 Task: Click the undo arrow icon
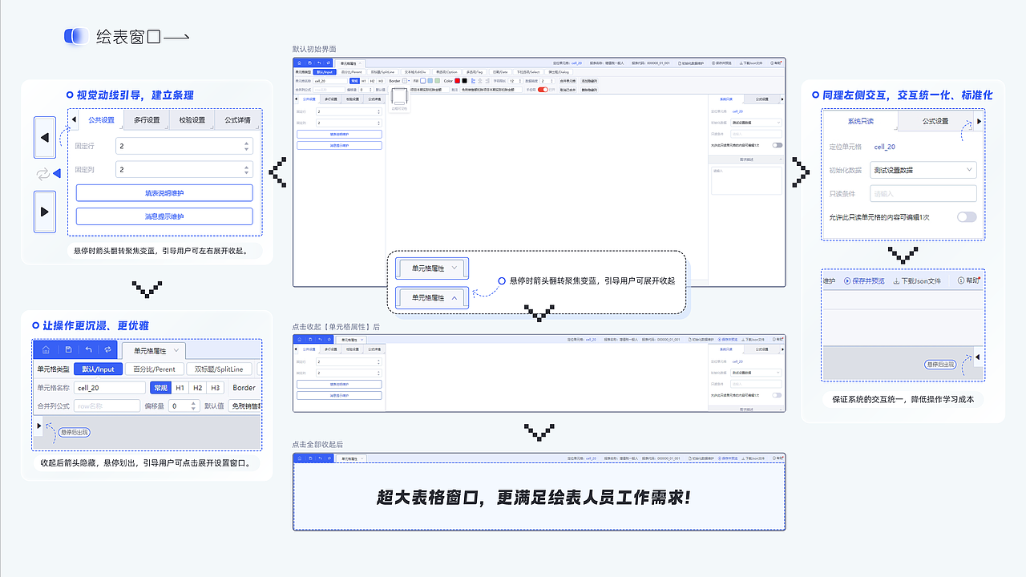pos(89,349)
